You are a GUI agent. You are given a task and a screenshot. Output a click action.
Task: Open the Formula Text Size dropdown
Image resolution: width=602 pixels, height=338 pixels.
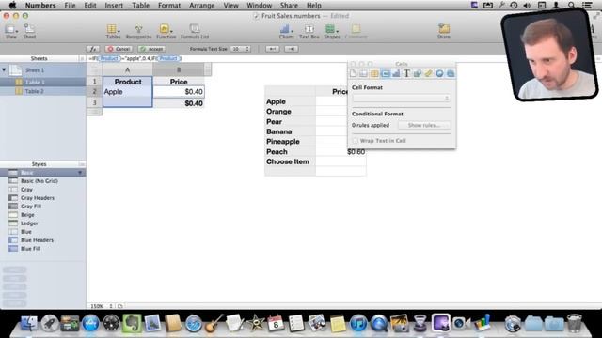click(241, 49)
